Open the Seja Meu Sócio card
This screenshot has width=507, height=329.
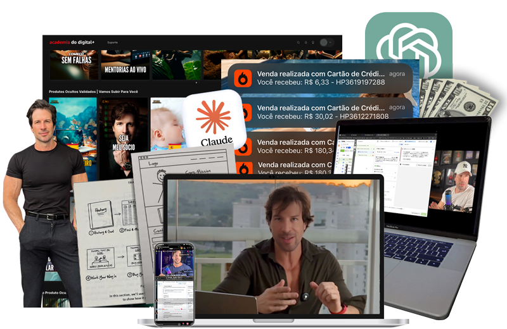[x=124, y=139]
